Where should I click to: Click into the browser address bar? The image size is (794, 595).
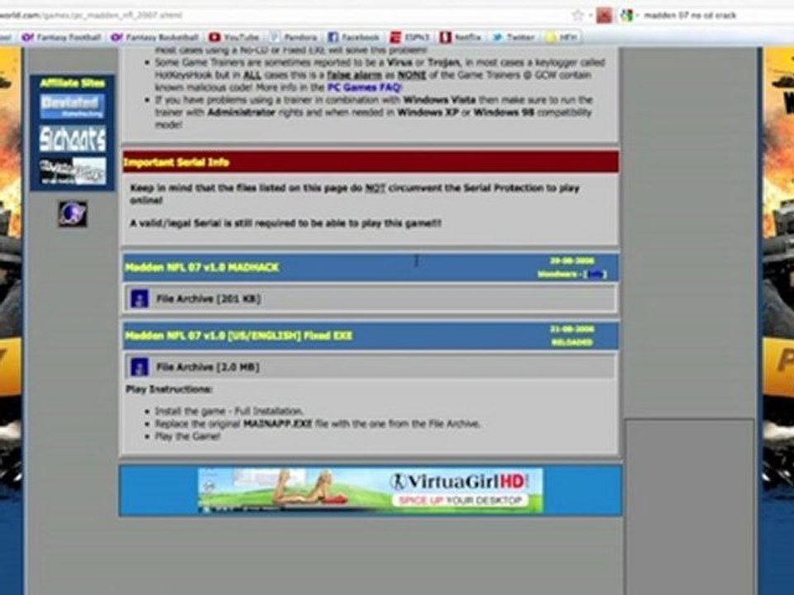point(284,15)
